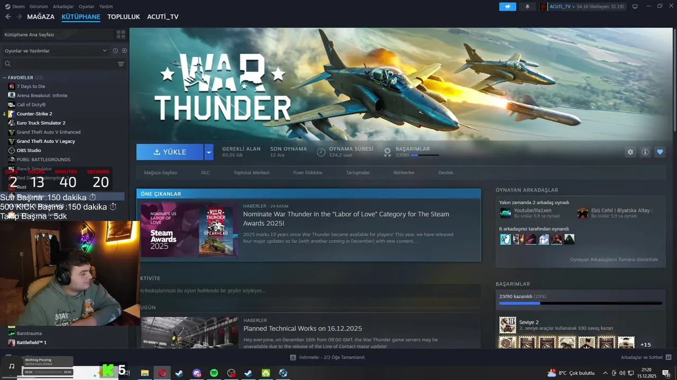Select 7 Days to Die in library
The height and width of the screenshot is (380, 677).
pyautogui.click(x=31, y=87)
